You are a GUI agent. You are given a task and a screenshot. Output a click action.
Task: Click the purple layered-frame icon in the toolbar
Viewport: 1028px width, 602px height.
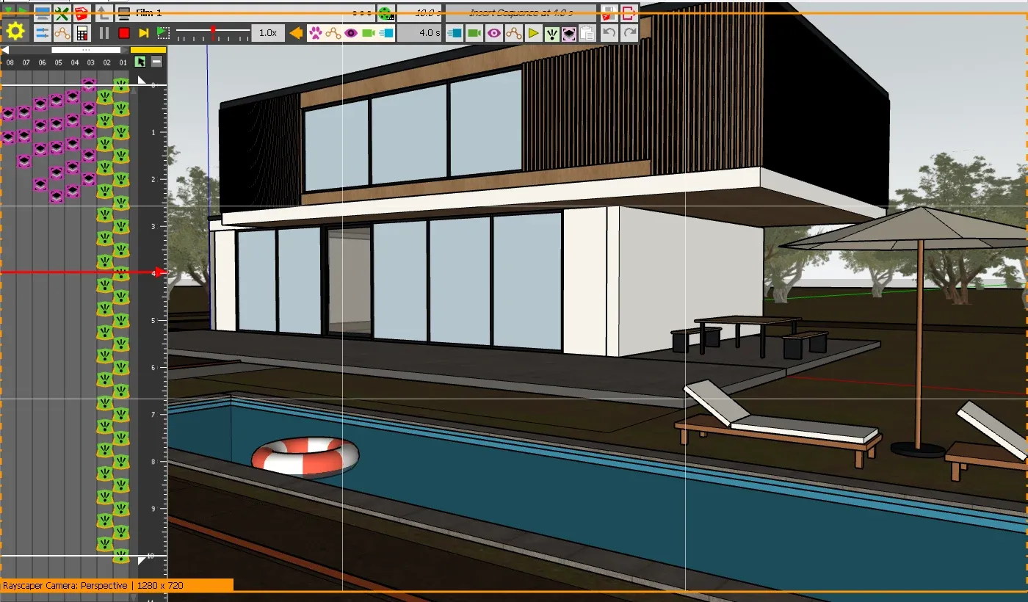click(x=569, y=33)
